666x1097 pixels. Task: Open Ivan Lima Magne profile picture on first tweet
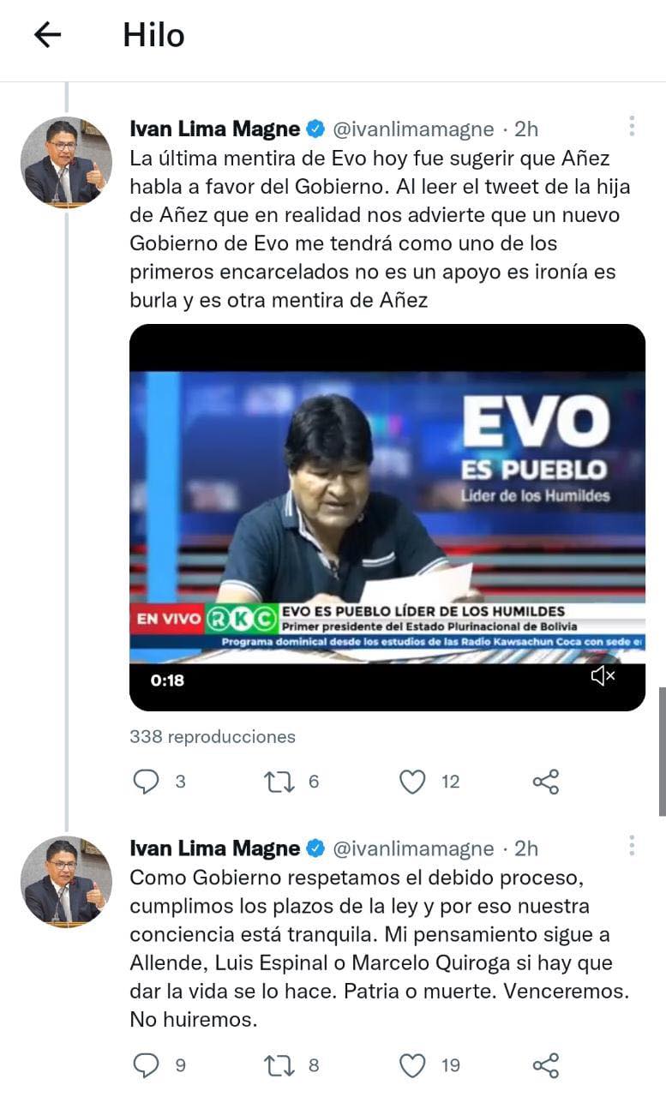(65, 162)
